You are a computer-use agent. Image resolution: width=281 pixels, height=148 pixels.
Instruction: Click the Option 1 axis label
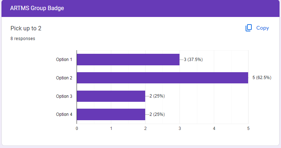(64, 60)
